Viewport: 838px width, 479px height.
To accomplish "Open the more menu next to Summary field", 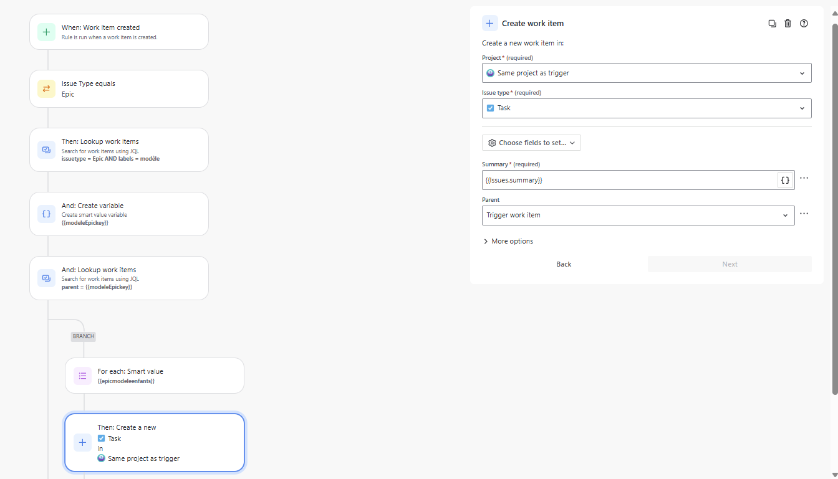I will [x=804, y=178].
